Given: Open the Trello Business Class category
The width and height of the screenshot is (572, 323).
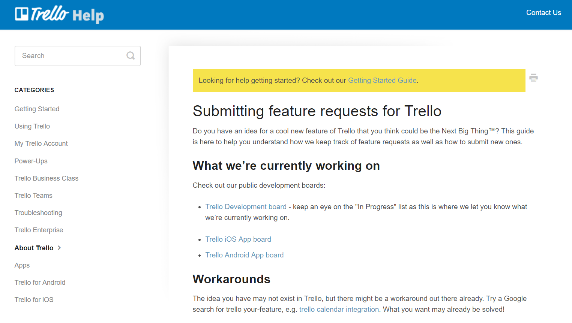Looking at the screenshot, I should click(46, 178).
